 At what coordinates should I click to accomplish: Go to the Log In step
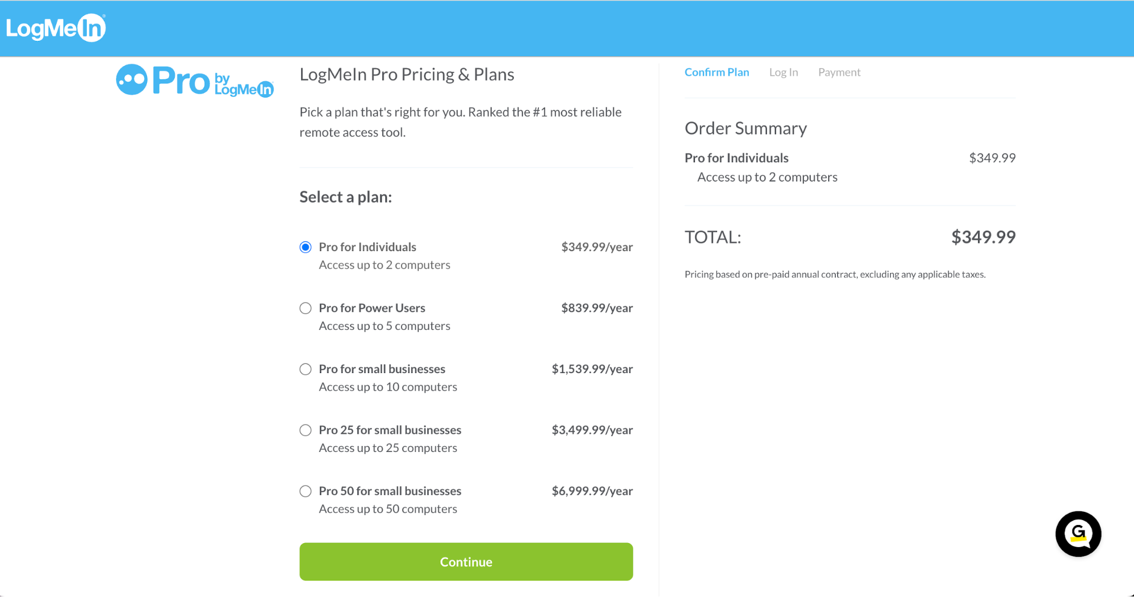[x=783, y=72]
